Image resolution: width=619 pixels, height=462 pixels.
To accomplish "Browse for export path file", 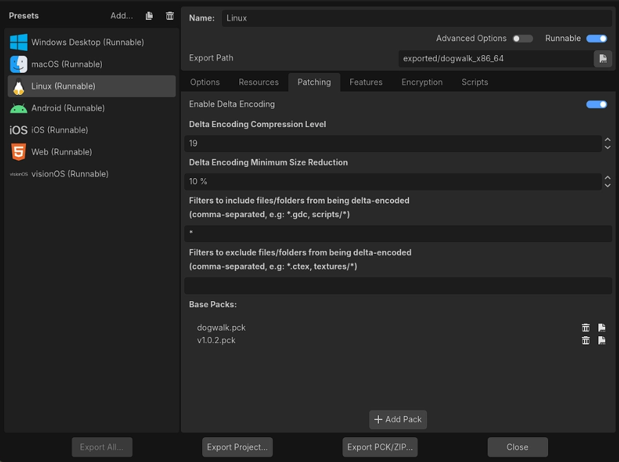I will [x=602, y=58].
